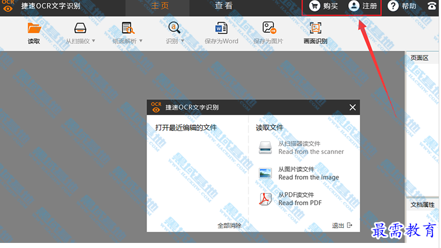The height and width of the screenshot is (248, 441).
Task: Click the 捷速OCR文字识别 main window title
Action: (51, 6)
